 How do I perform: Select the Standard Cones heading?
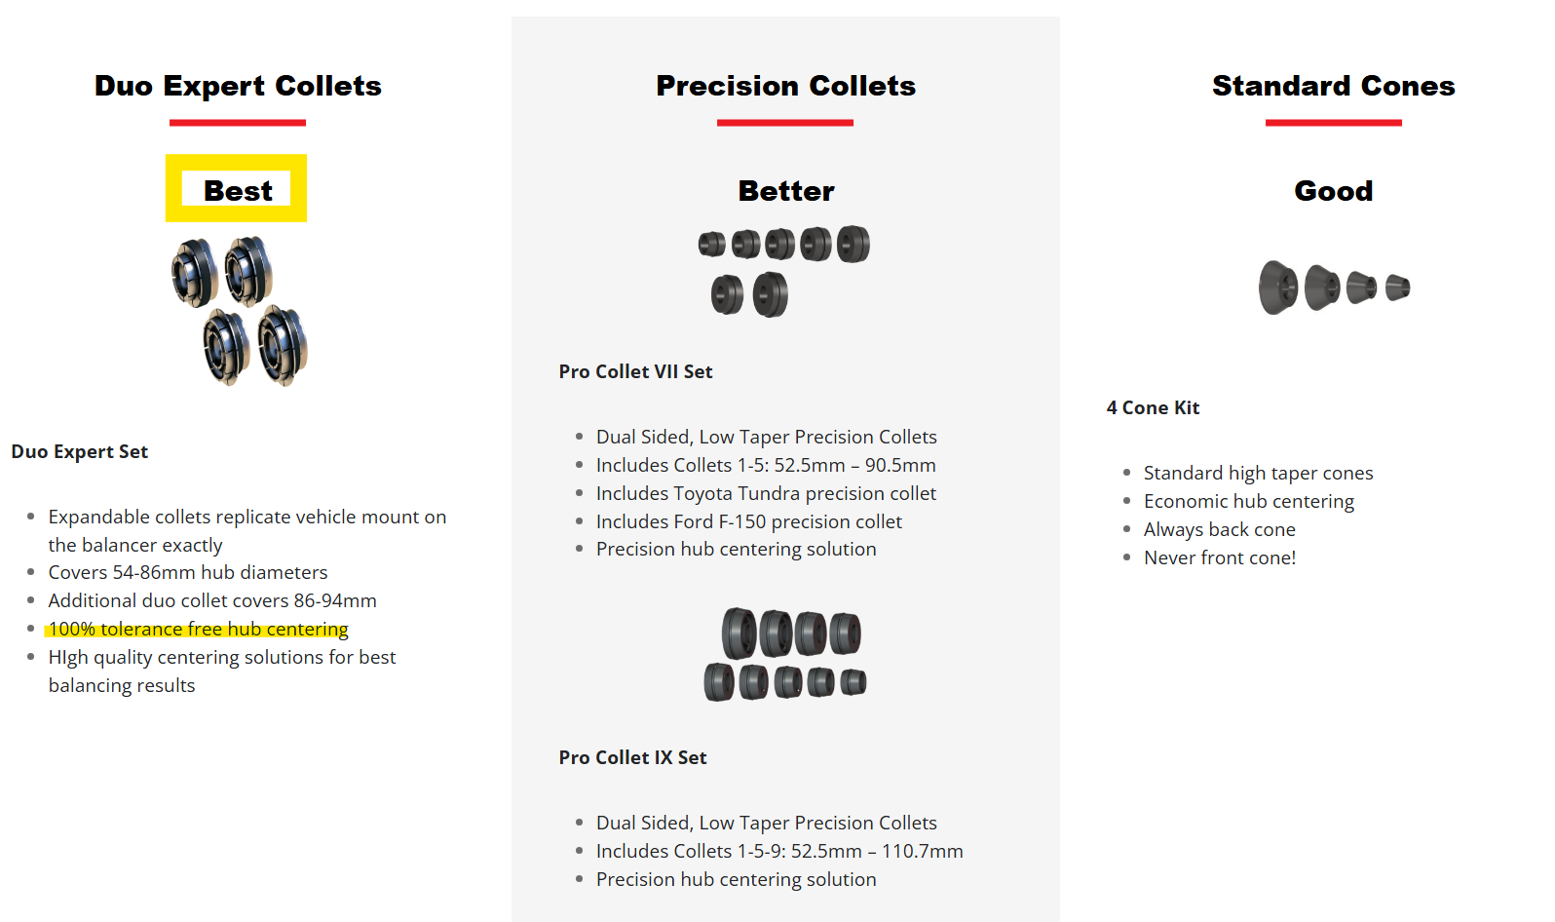pyautogui.click(x=1333, y=86)
